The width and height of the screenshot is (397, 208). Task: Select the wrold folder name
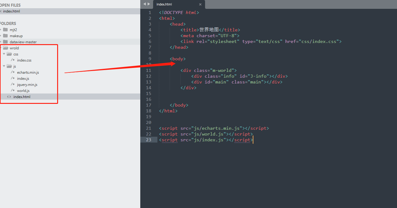[14, 48]
